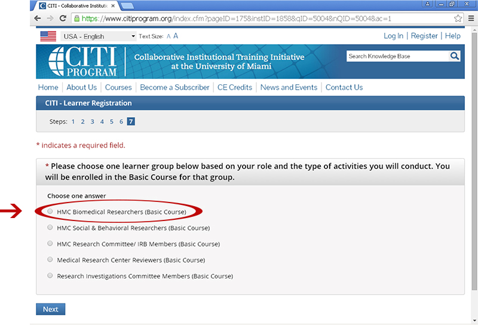Click the CITI Program logo

[82, 62]
